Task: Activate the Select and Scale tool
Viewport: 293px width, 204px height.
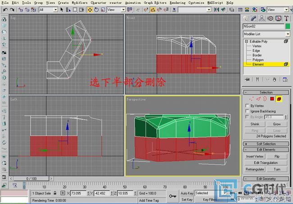Action: tap(103, 9)
